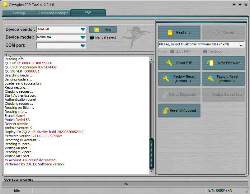Open the COM port dropdown list

click(x=83, y=46)
